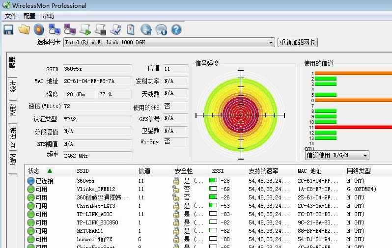Click the 速度 field showing 72
392x248 pixels.
(x=96, y=106)
